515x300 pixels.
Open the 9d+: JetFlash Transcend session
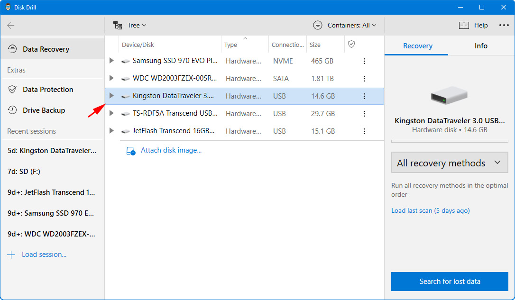[52, 192]
